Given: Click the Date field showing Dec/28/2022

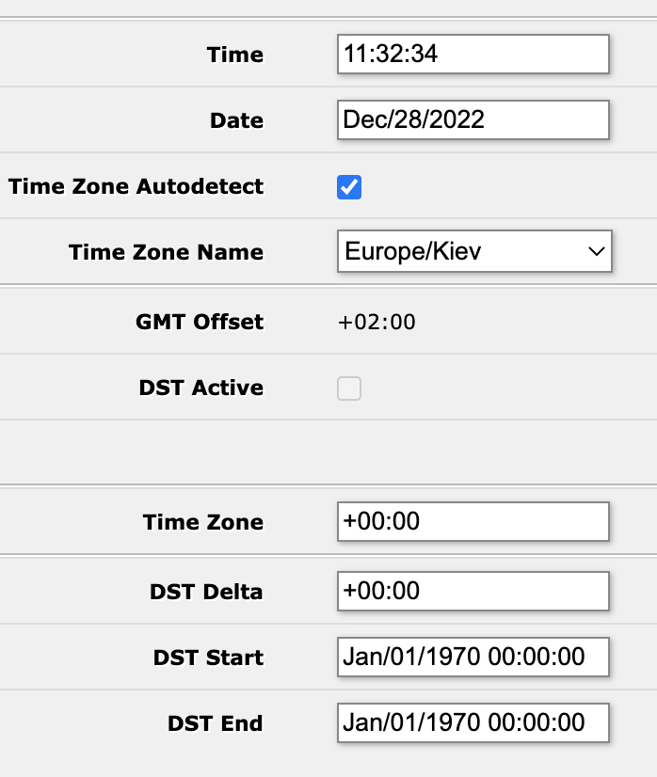Looking at the screenshot, I should pyautogui.click(x=473, y=120).
